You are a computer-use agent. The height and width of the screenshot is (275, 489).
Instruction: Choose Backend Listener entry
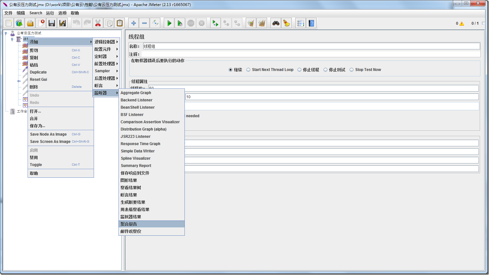151,100
